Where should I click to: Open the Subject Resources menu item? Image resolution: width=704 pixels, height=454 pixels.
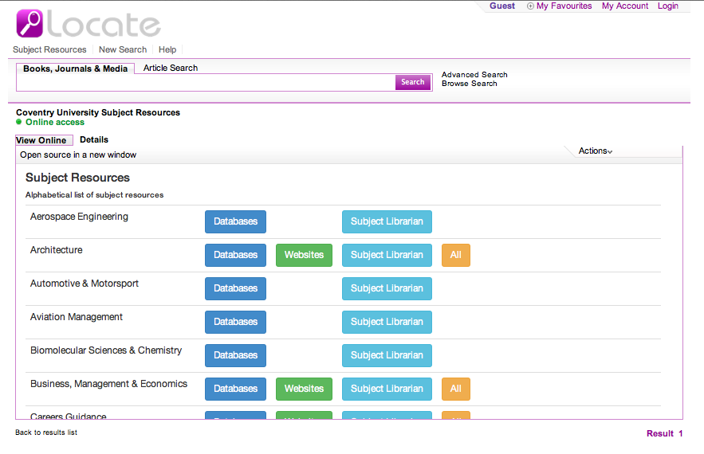click(x=49, y=50)
